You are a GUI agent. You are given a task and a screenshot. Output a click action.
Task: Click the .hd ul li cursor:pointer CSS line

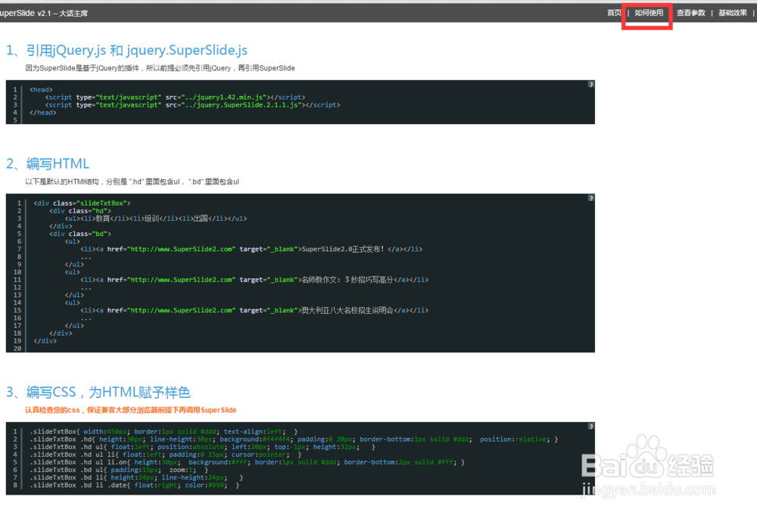click(x=166, y=455)
